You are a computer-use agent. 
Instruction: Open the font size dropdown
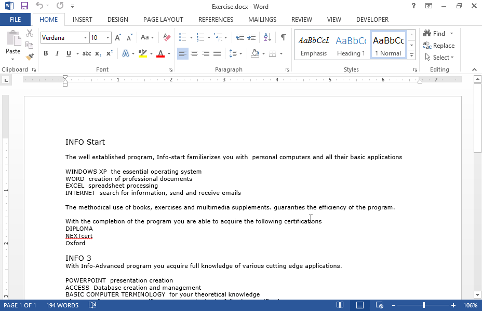(108, 38)
